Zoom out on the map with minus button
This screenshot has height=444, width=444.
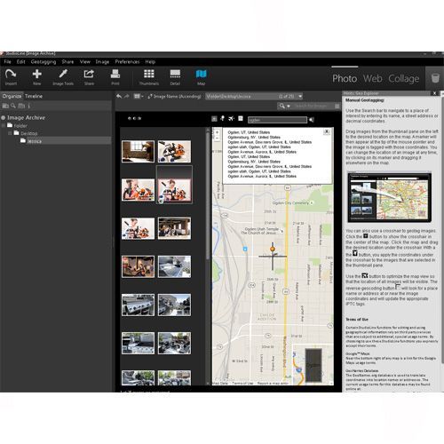click(217, 139)
